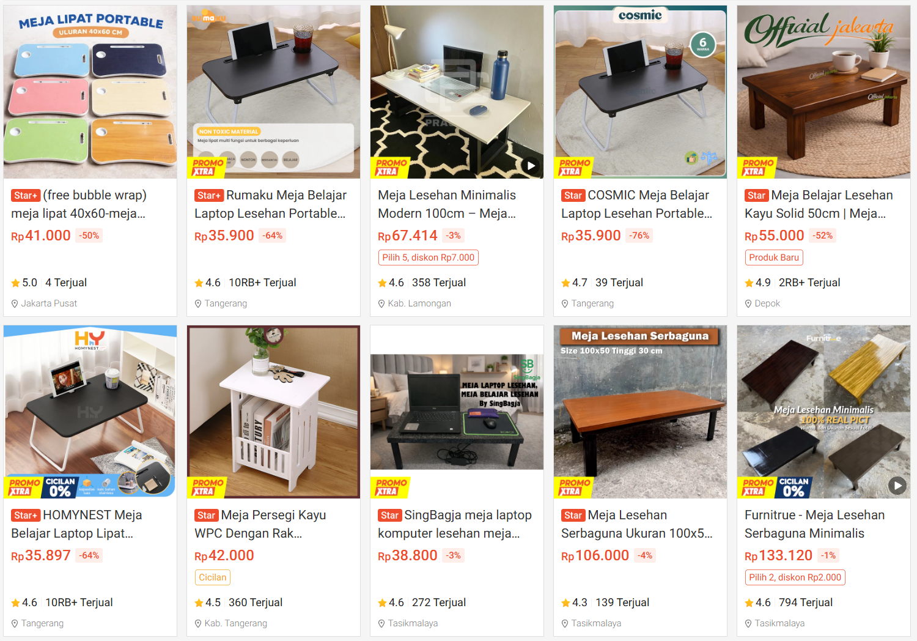The width and height of the screenshot is (917, 641).
Task: Click the Cicilan tag under Rp42.000
Action: click(212, 577)
